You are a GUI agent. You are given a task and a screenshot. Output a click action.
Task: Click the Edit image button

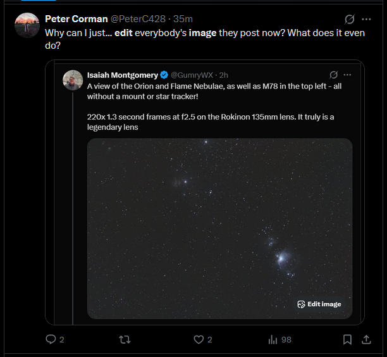tap(319, 304)
